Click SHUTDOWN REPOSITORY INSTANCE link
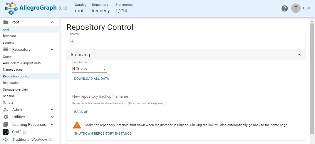Viewport: 315px width, 144px height. pos(103,133)
